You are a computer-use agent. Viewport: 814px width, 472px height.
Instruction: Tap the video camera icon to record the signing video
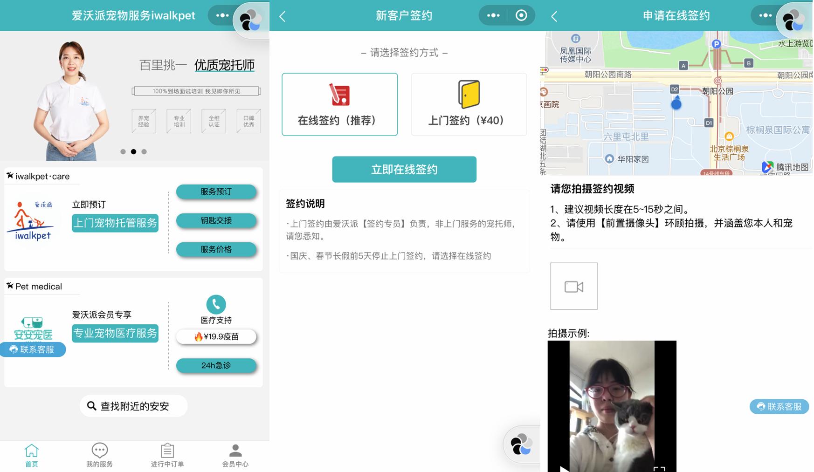point(573,286)
